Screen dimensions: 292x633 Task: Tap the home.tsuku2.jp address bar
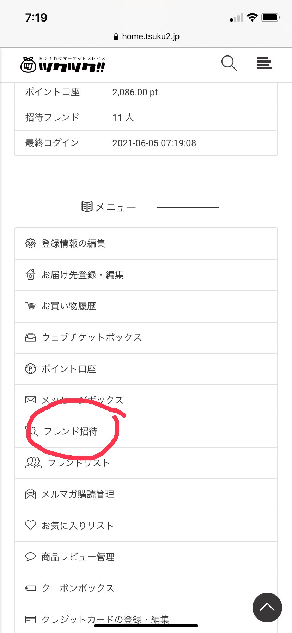(146, 36)
